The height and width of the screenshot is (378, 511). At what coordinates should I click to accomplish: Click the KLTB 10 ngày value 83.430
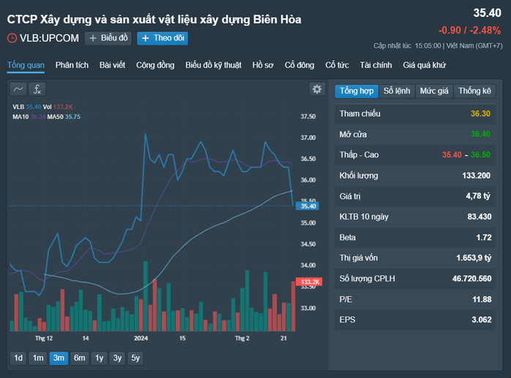click(x=480, y=217)
